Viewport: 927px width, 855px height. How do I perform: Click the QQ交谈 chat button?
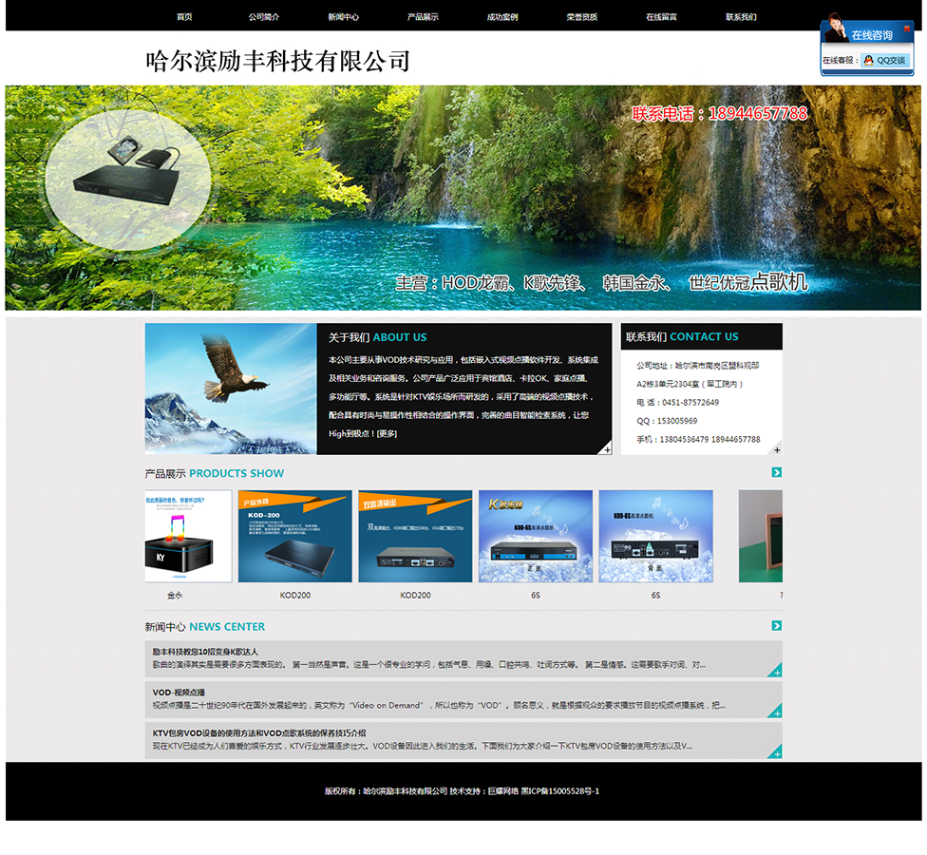[x=885, y=60]
